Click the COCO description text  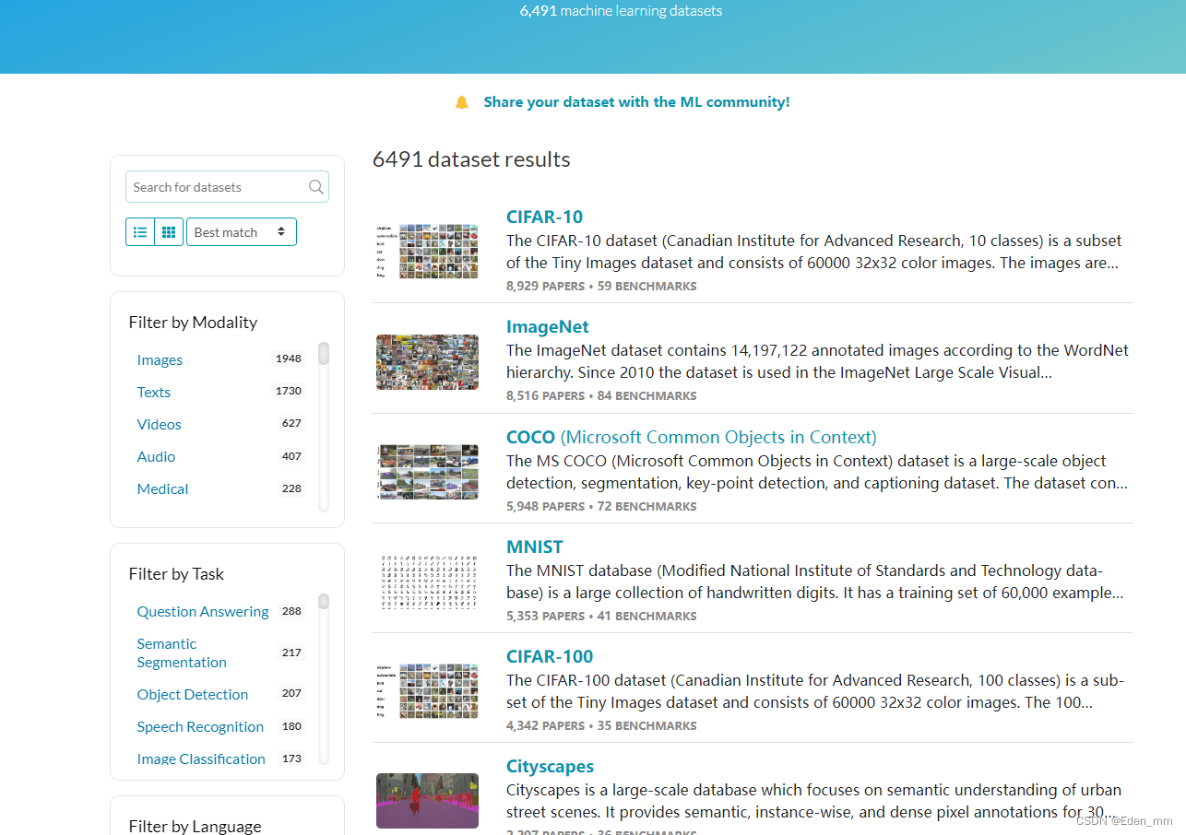pyautogui.click(x=817, y=472)
